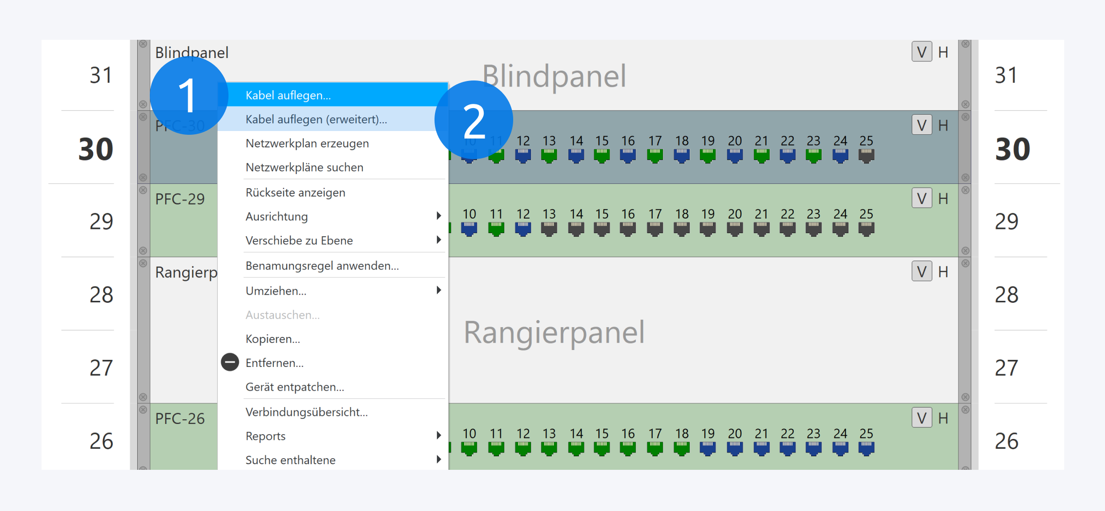Click green port 11 on PFC-29
This screenshot has width=1105, height=511.
point(496,228)
